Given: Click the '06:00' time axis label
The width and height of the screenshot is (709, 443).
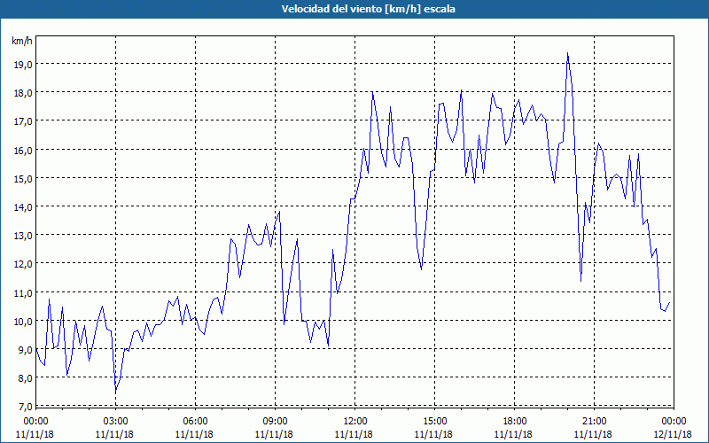Looking at the screenshot, I should click(x=195, y=422).
